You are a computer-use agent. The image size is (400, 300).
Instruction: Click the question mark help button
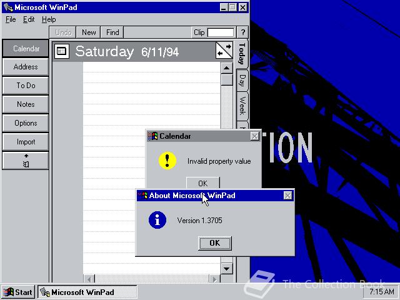(242, 32)
